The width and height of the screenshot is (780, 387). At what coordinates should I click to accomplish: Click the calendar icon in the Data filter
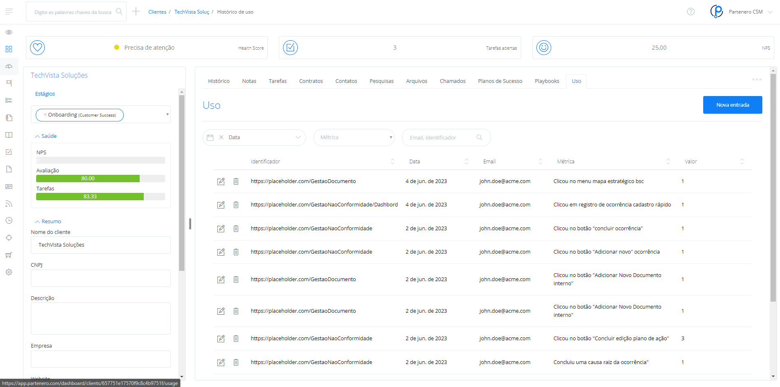tap(210, 137)
